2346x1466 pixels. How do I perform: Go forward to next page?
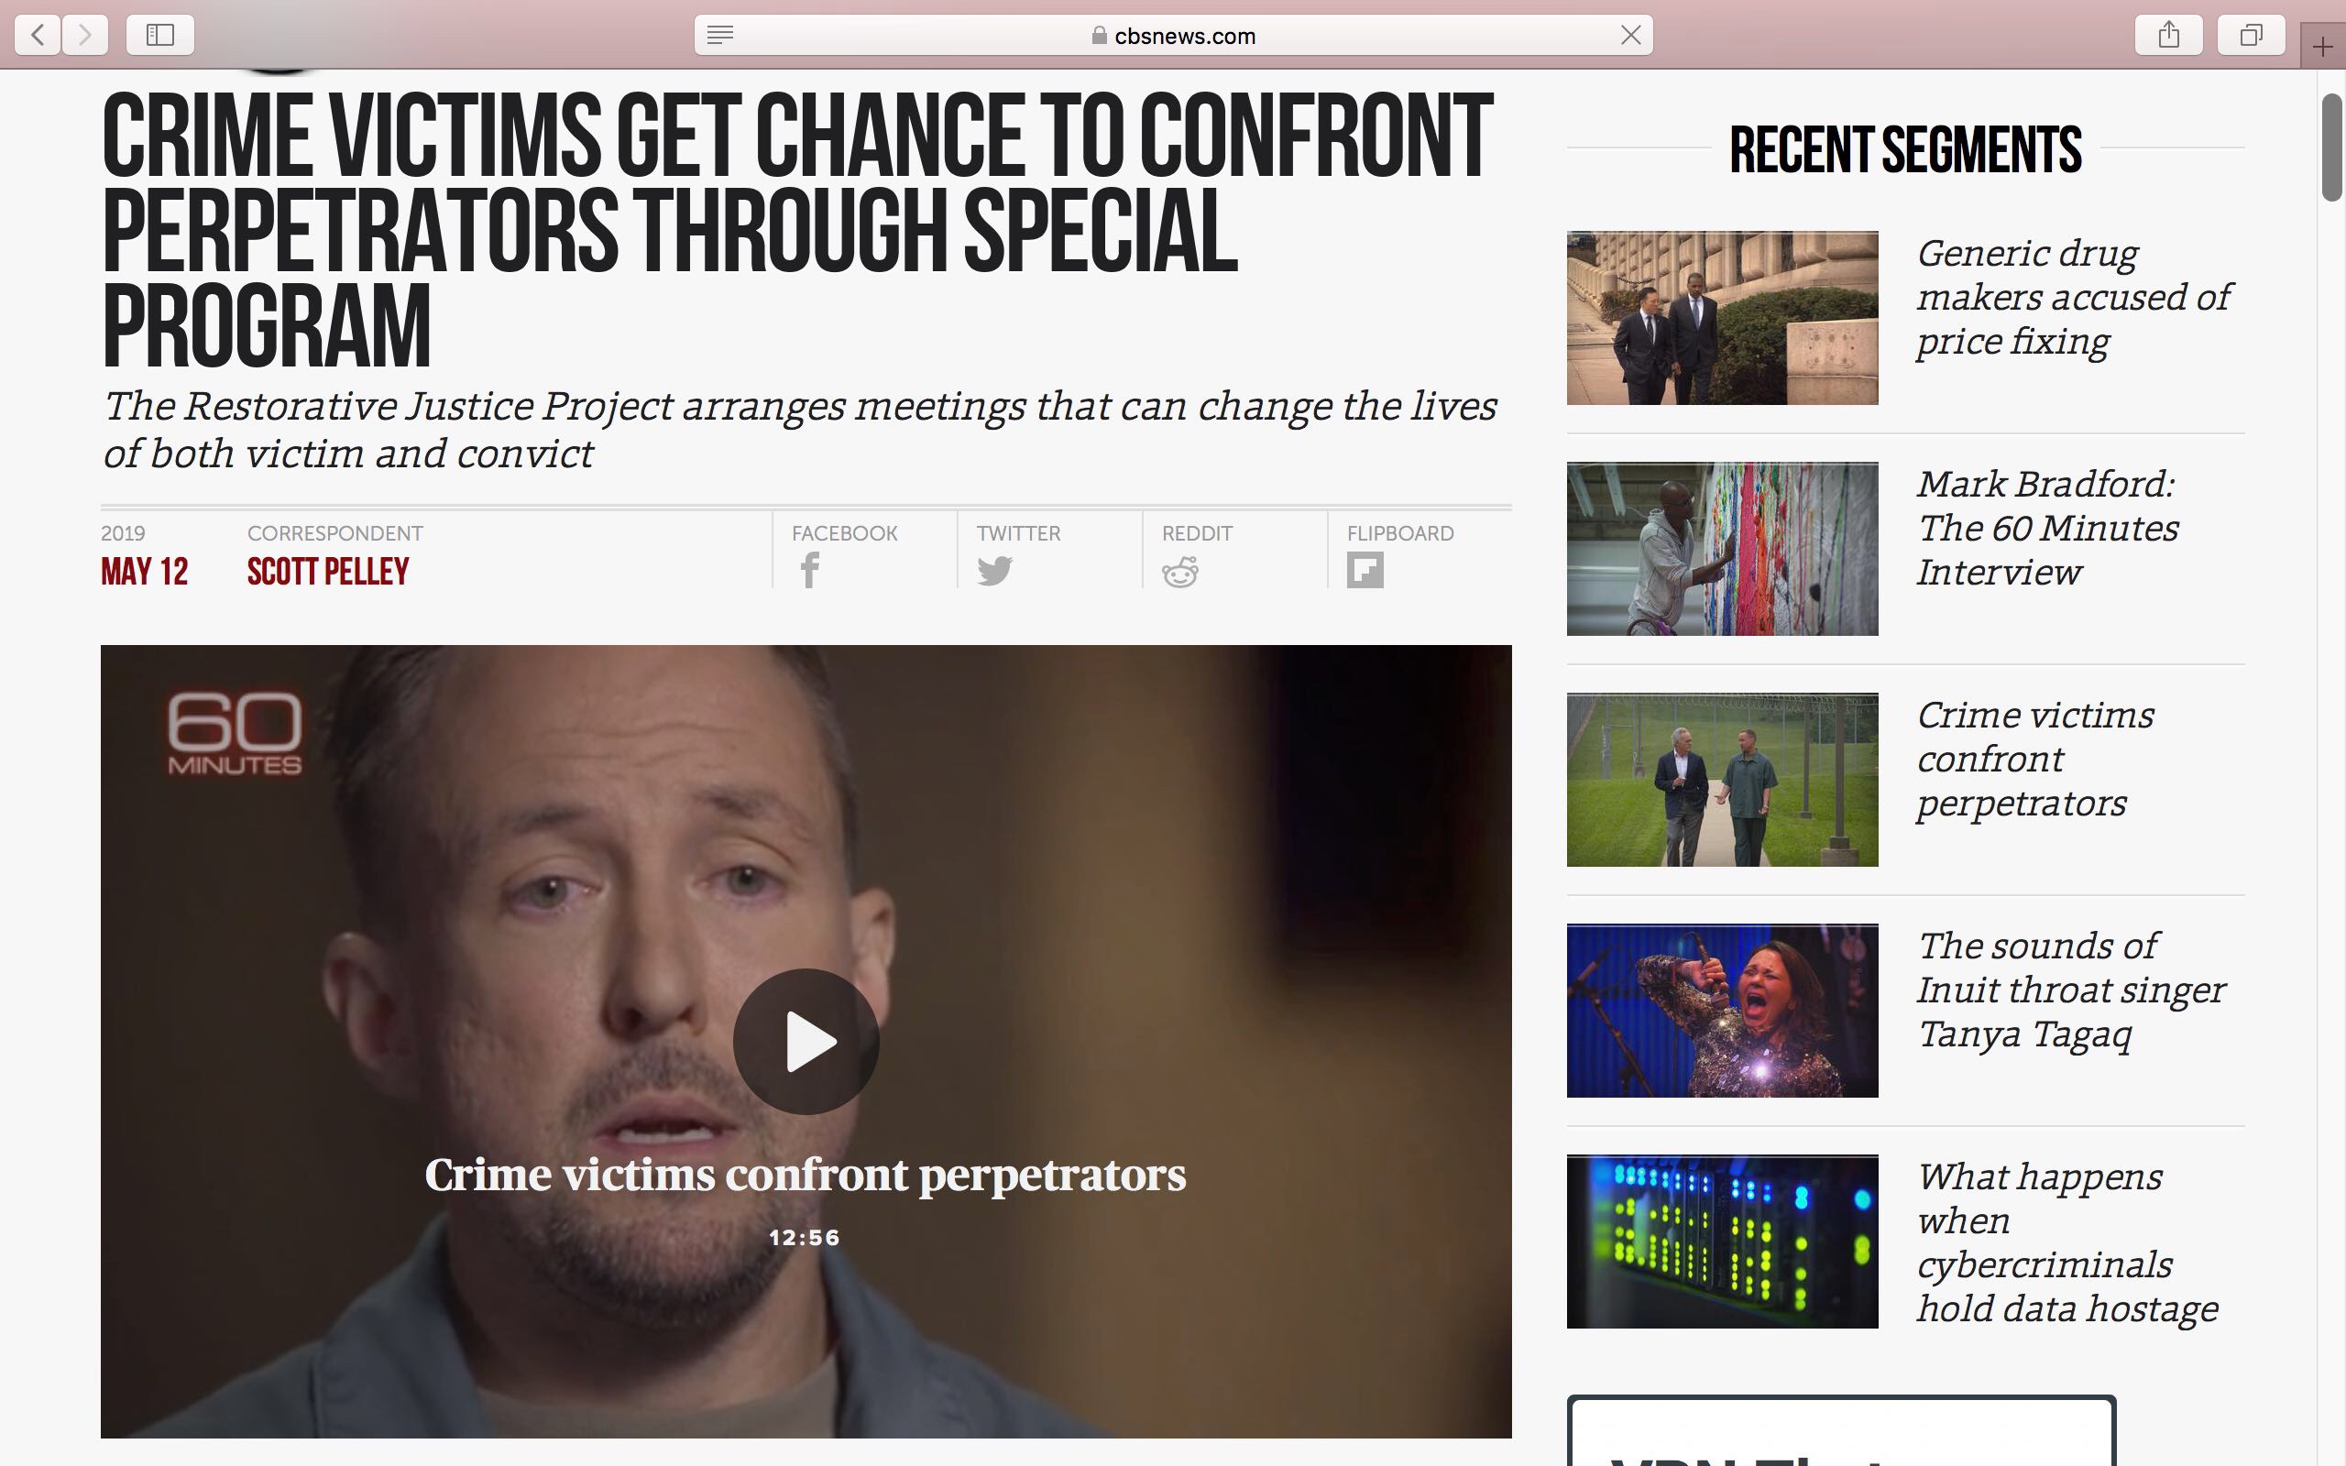(x=85, y=36)
